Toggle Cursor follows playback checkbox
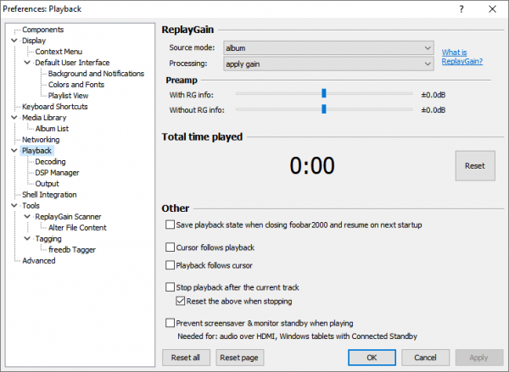Screen dimensions: 509x372 [x=171, y=247]
